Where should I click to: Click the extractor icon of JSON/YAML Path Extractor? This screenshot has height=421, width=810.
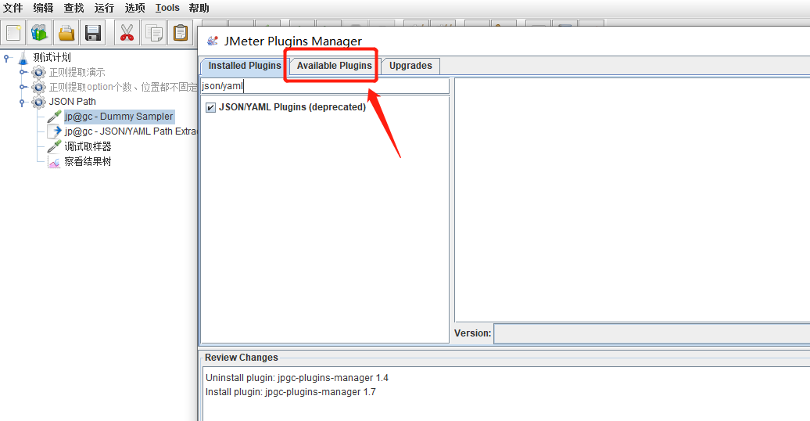(54, 131)
